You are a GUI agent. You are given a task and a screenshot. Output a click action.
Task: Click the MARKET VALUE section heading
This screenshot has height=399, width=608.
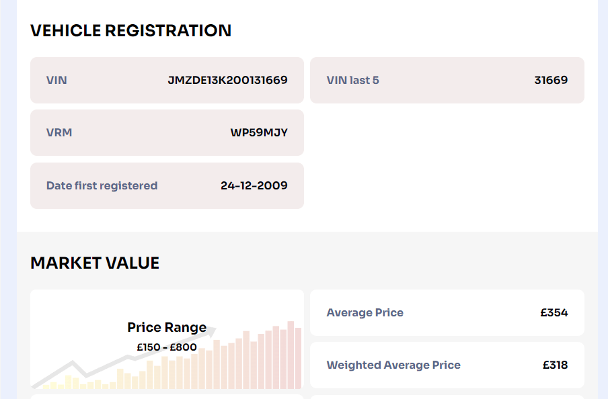[95, 263]
